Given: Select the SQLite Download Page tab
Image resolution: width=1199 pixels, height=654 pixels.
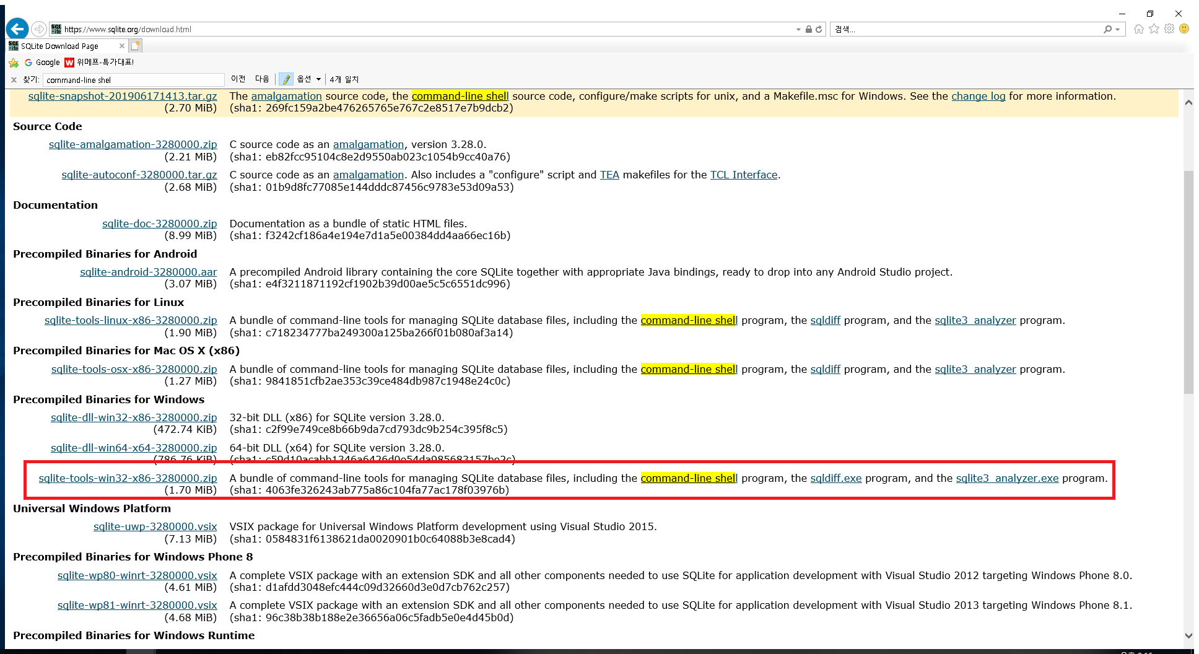Looking at the screenshot, I should pos(60,46).
